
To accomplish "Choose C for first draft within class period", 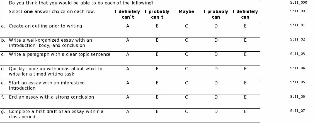I will 186,112.
